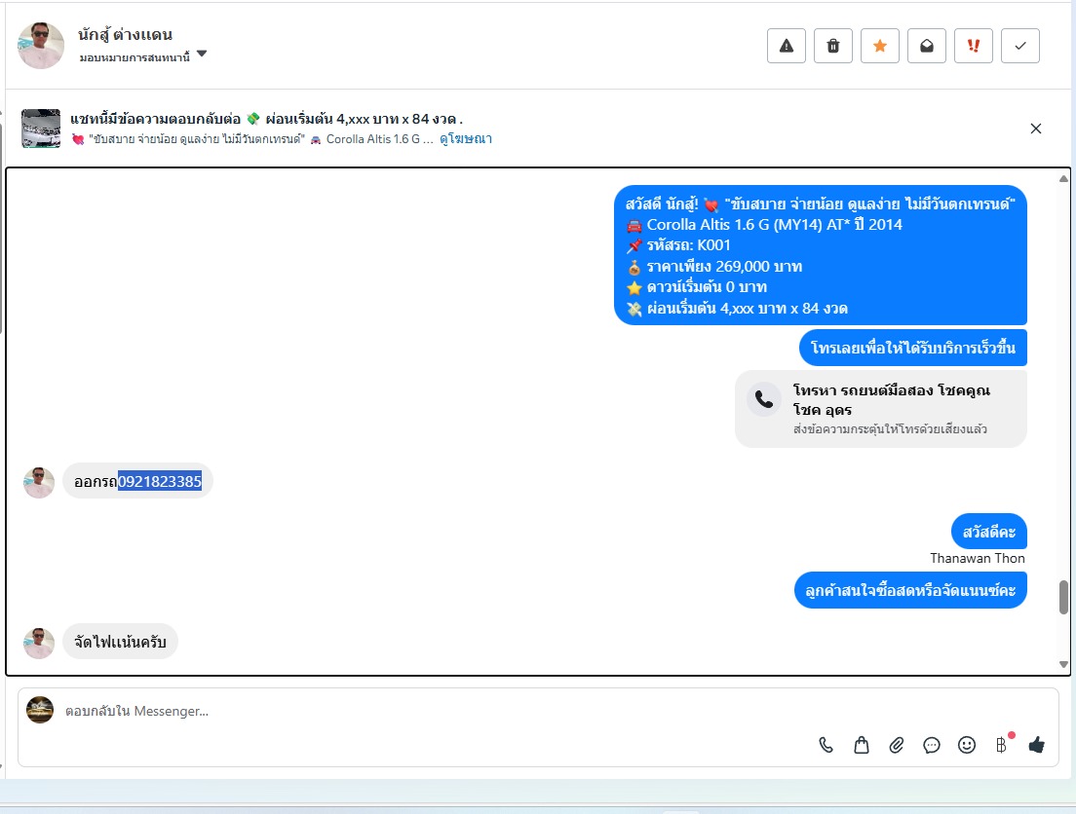Click the โทรหา รถยนต์มือสอง call card

tap(880, 409)
